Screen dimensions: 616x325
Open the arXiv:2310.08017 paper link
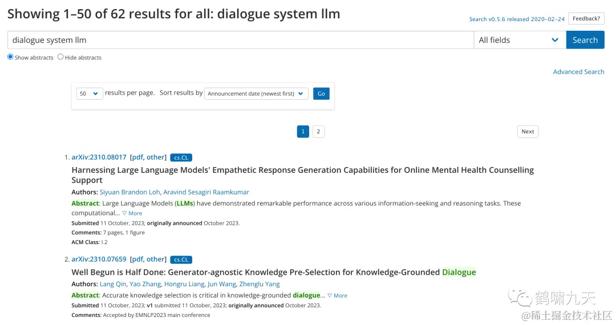point(99,157)
